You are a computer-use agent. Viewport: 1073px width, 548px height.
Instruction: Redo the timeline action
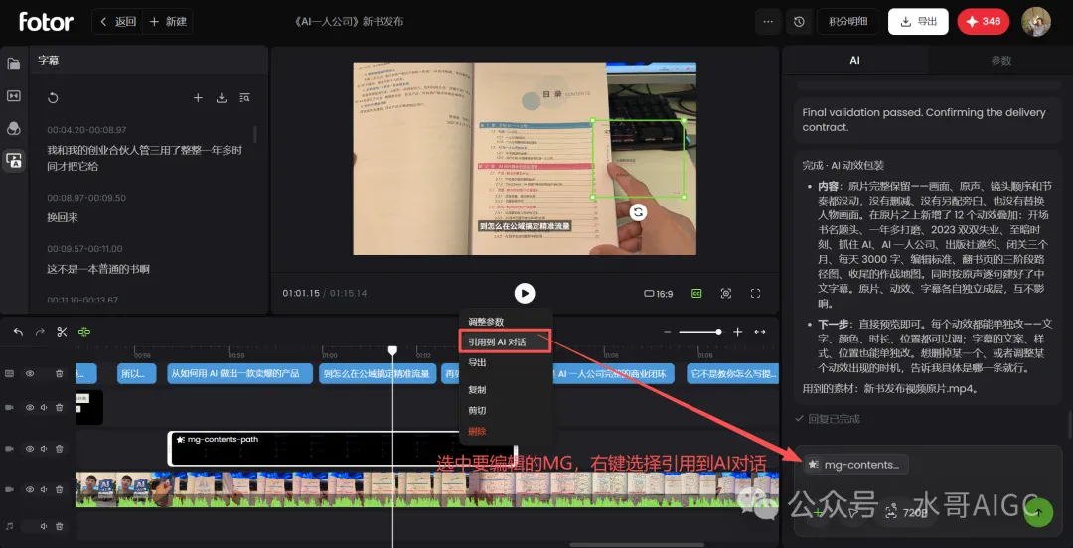(40, 332)
